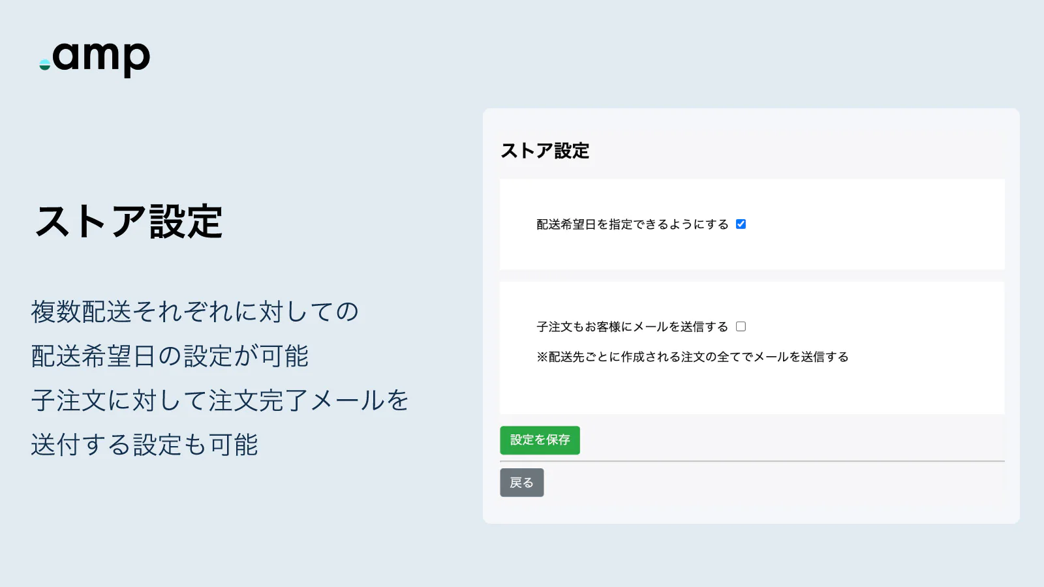
Task: Go back using the gray 戻る button
Action: pos(521,483)
